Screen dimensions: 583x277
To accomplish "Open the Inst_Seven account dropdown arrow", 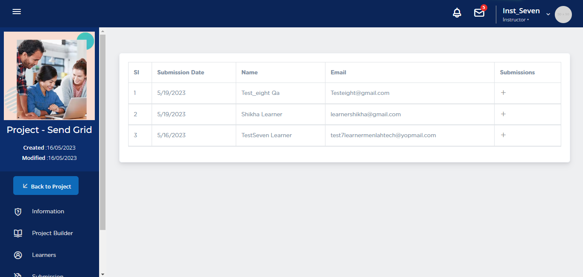I will [x=548, y=14].
